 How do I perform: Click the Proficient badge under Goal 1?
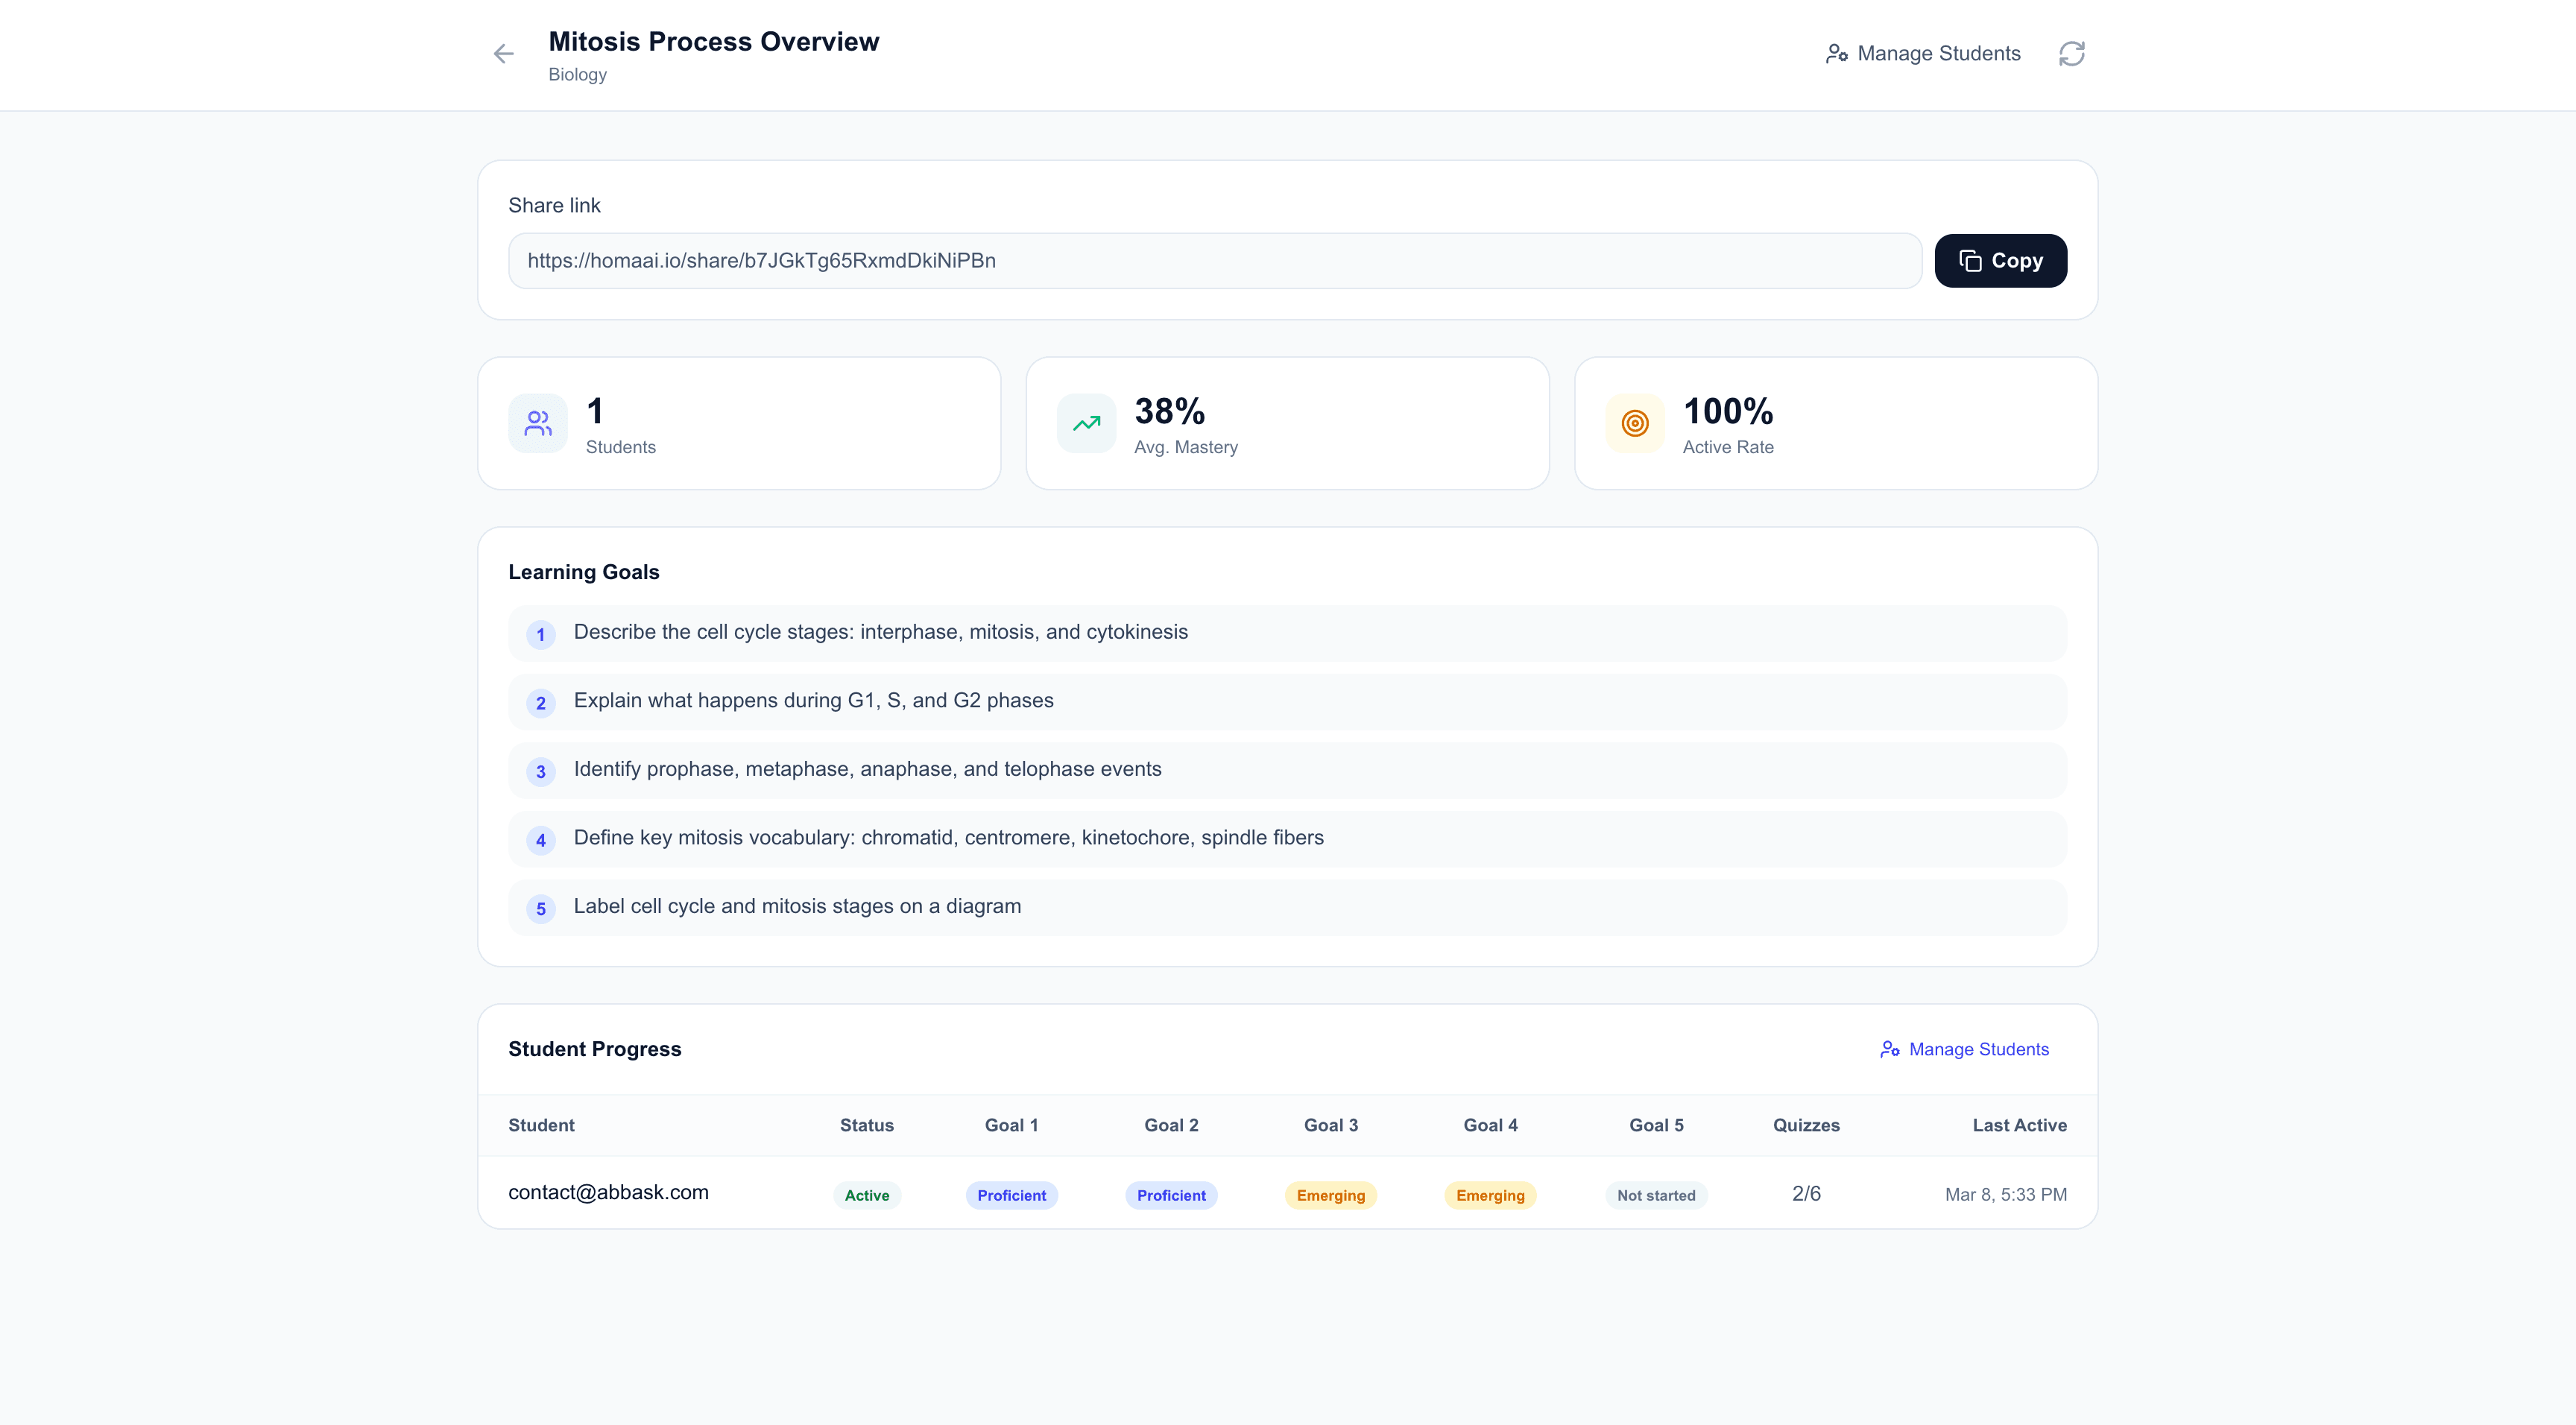[1011, 1194]
